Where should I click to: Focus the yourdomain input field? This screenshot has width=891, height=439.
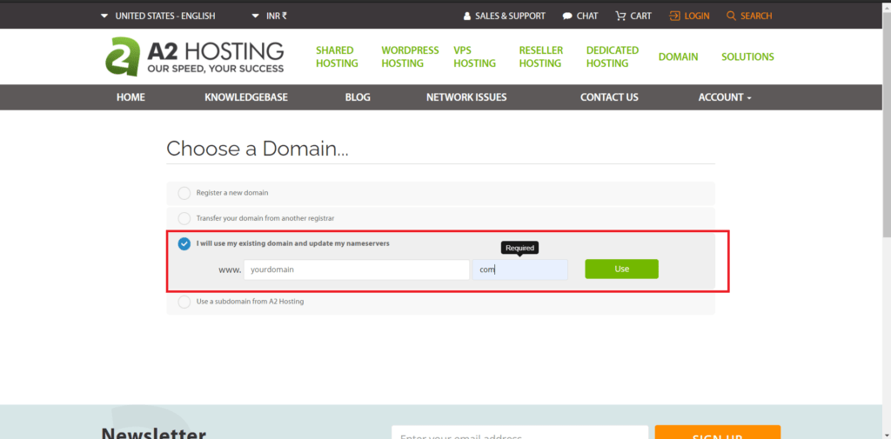356,269
